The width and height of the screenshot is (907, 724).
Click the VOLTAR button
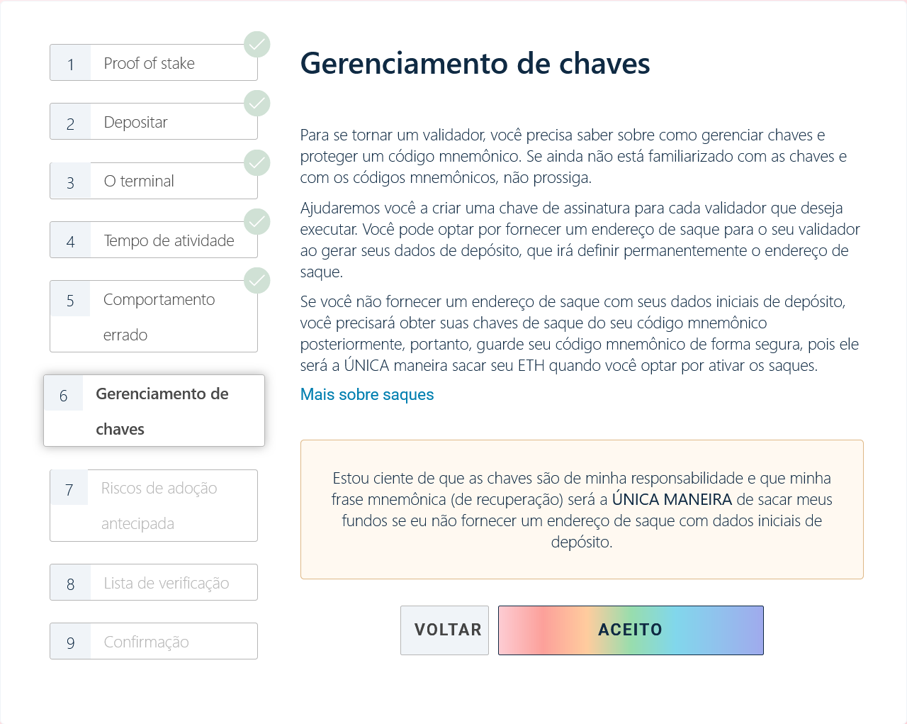pos(444,630)
